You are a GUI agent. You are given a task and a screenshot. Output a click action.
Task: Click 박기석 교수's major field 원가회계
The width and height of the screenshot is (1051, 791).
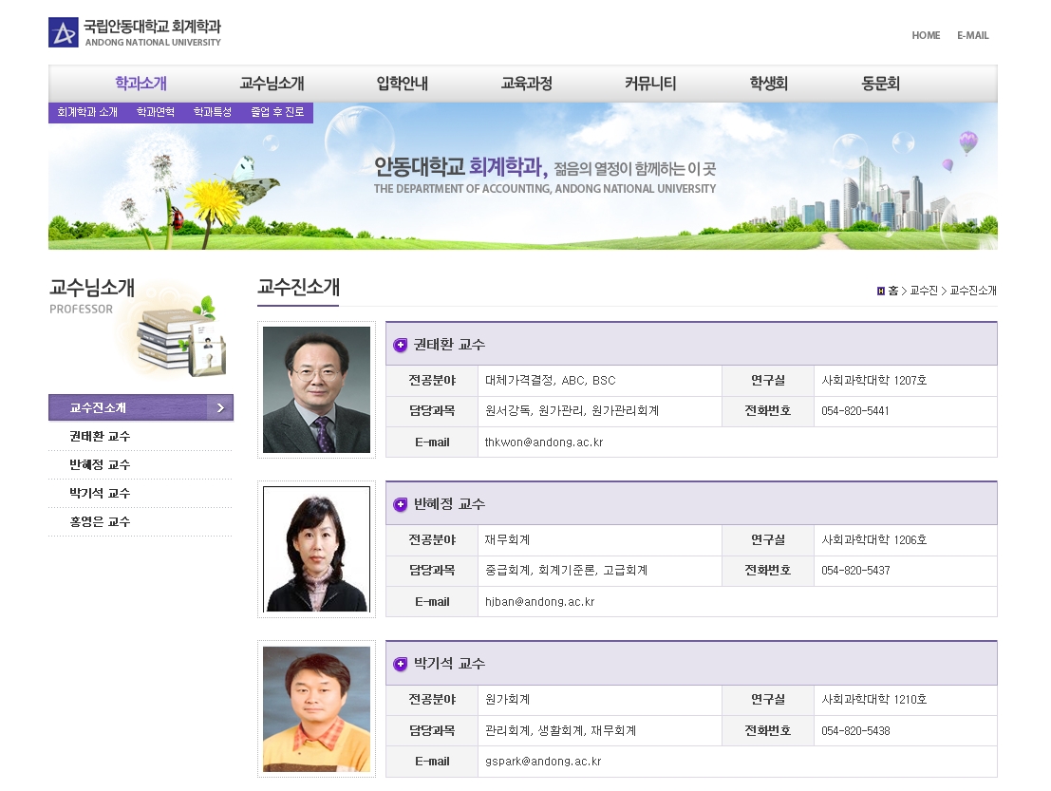click(507, 700)
